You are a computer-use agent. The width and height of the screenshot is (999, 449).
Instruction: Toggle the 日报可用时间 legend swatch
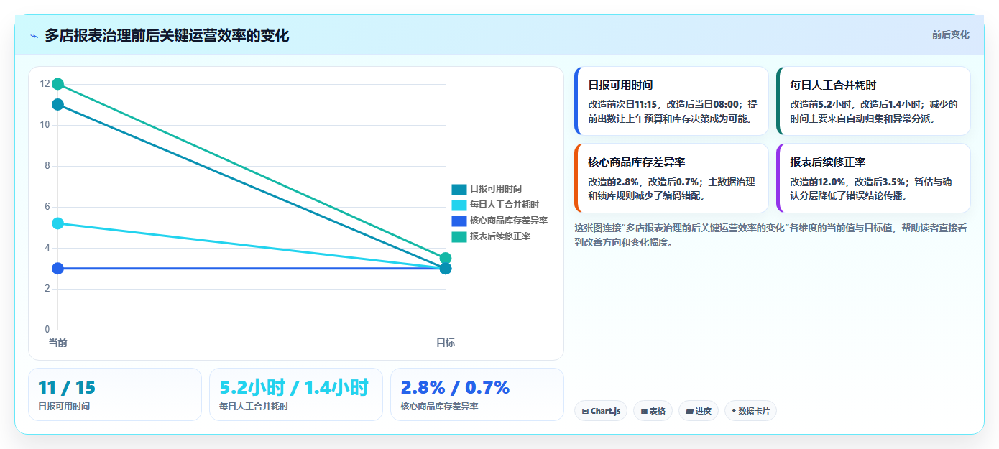pos(459,189)
